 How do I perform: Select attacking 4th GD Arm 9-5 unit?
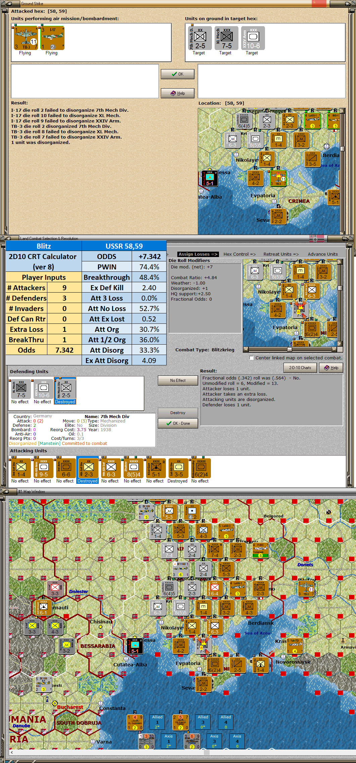point(43,468)
